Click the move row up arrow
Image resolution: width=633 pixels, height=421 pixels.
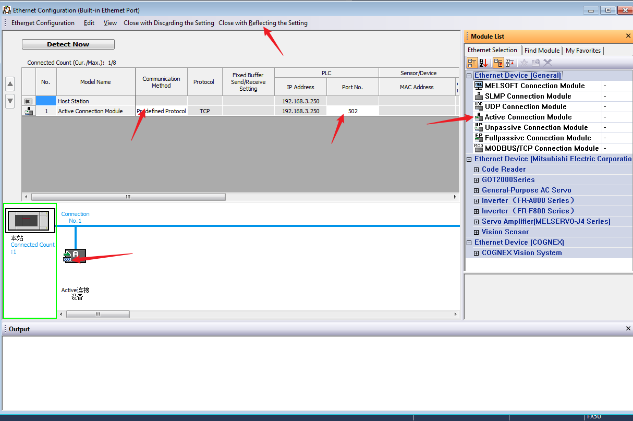[x=10, y=84]
